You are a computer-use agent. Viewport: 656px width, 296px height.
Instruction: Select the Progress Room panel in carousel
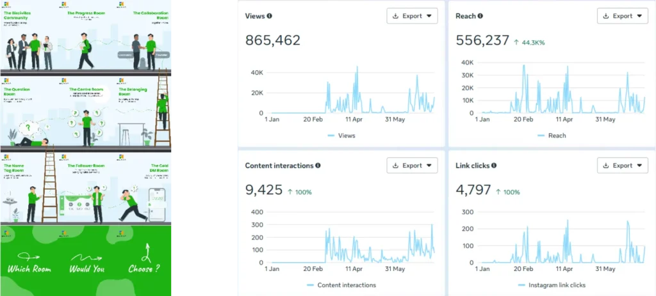pyautogui.click(x=86, y=37)
